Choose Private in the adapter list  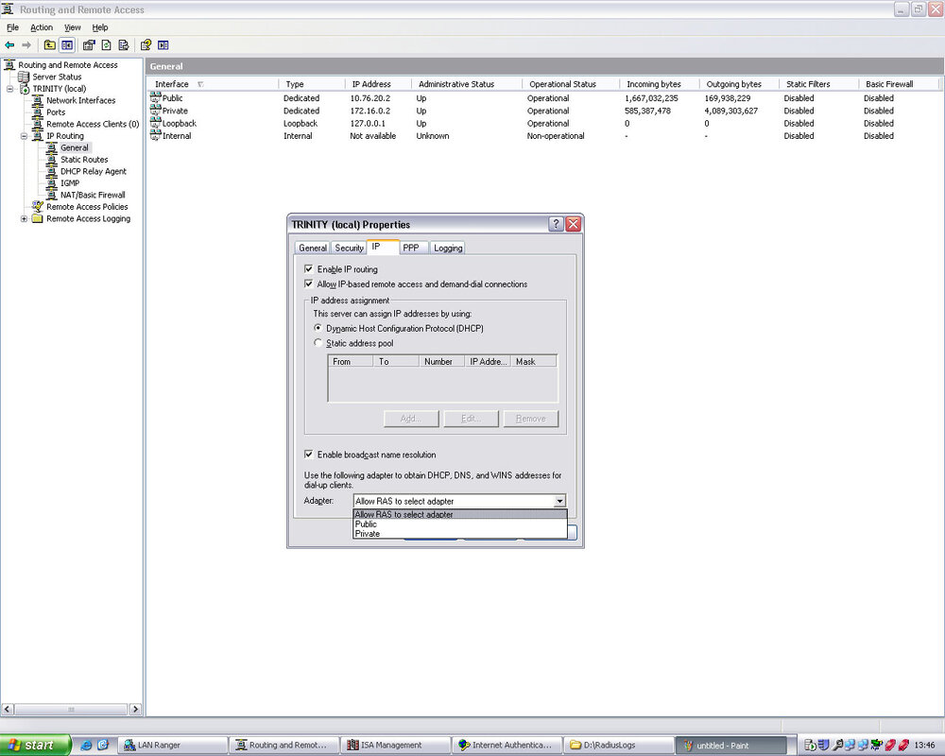(x=460, y=534)
